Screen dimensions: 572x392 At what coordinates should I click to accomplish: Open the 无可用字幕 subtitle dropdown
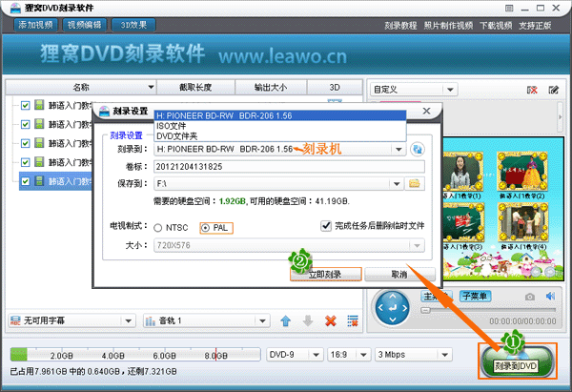(x=128, y=320)
